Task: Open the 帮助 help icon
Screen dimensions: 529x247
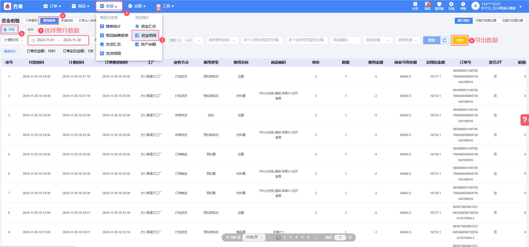Action: 463,6
